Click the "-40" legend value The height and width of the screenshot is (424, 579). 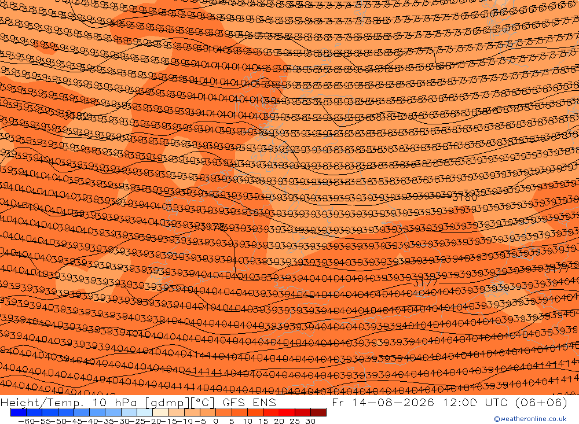(x=89, y=421)
